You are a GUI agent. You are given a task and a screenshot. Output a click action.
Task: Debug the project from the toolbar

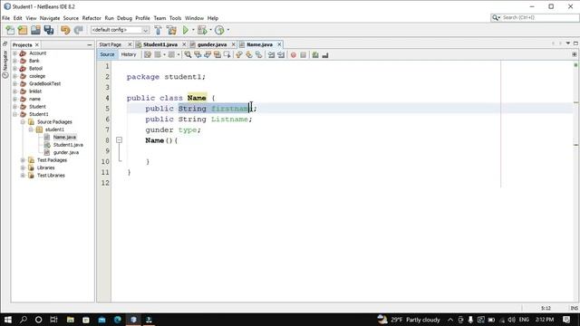pyautogui.click(x=202, y=30)
